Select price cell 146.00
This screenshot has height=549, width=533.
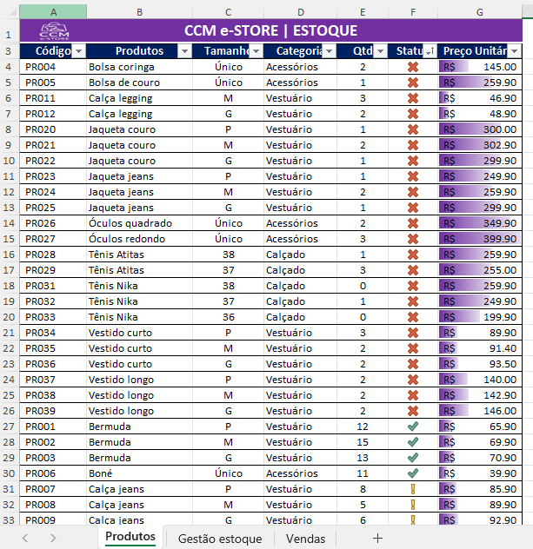pyautogui.click(x=480, y=411)
